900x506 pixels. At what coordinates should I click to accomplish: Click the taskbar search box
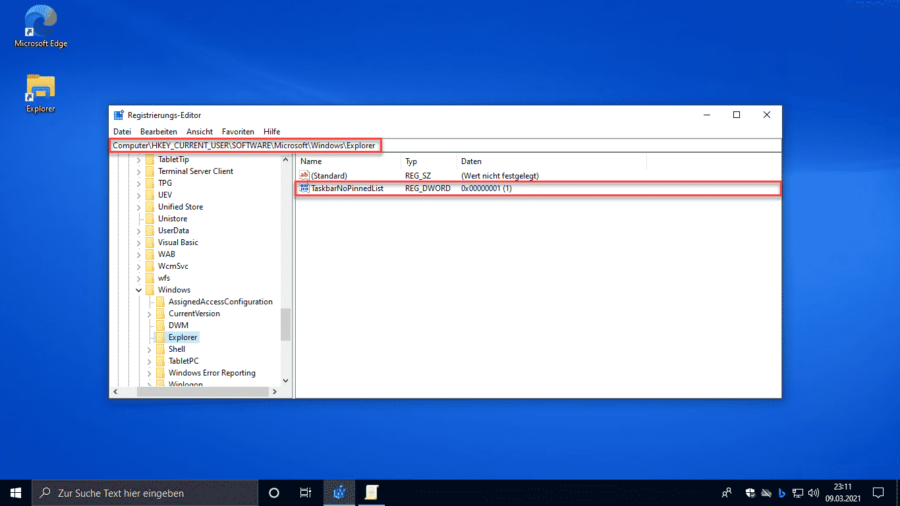(x=145, y=493)
